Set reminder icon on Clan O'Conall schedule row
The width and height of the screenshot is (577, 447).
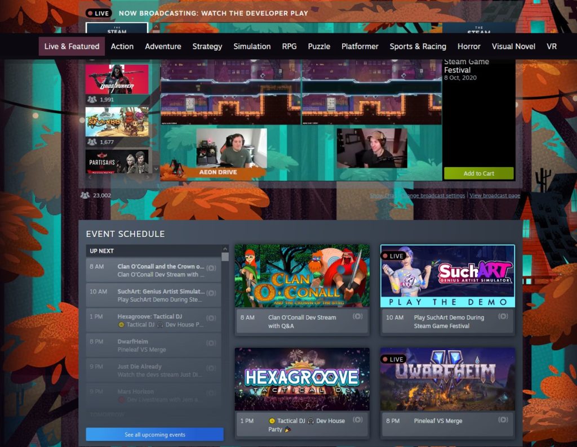[x=211, y=268]
